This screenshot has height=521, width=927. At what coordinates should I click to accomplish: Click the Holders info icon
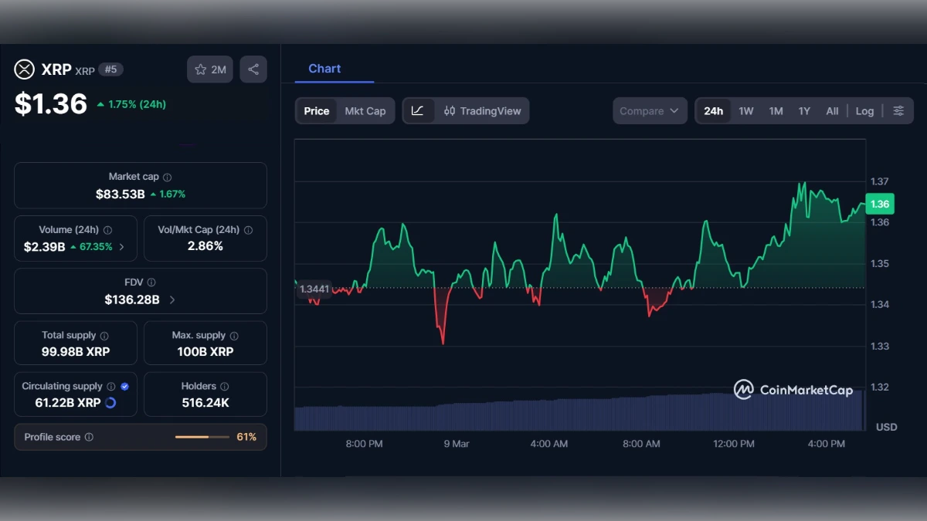pos(225,386)
